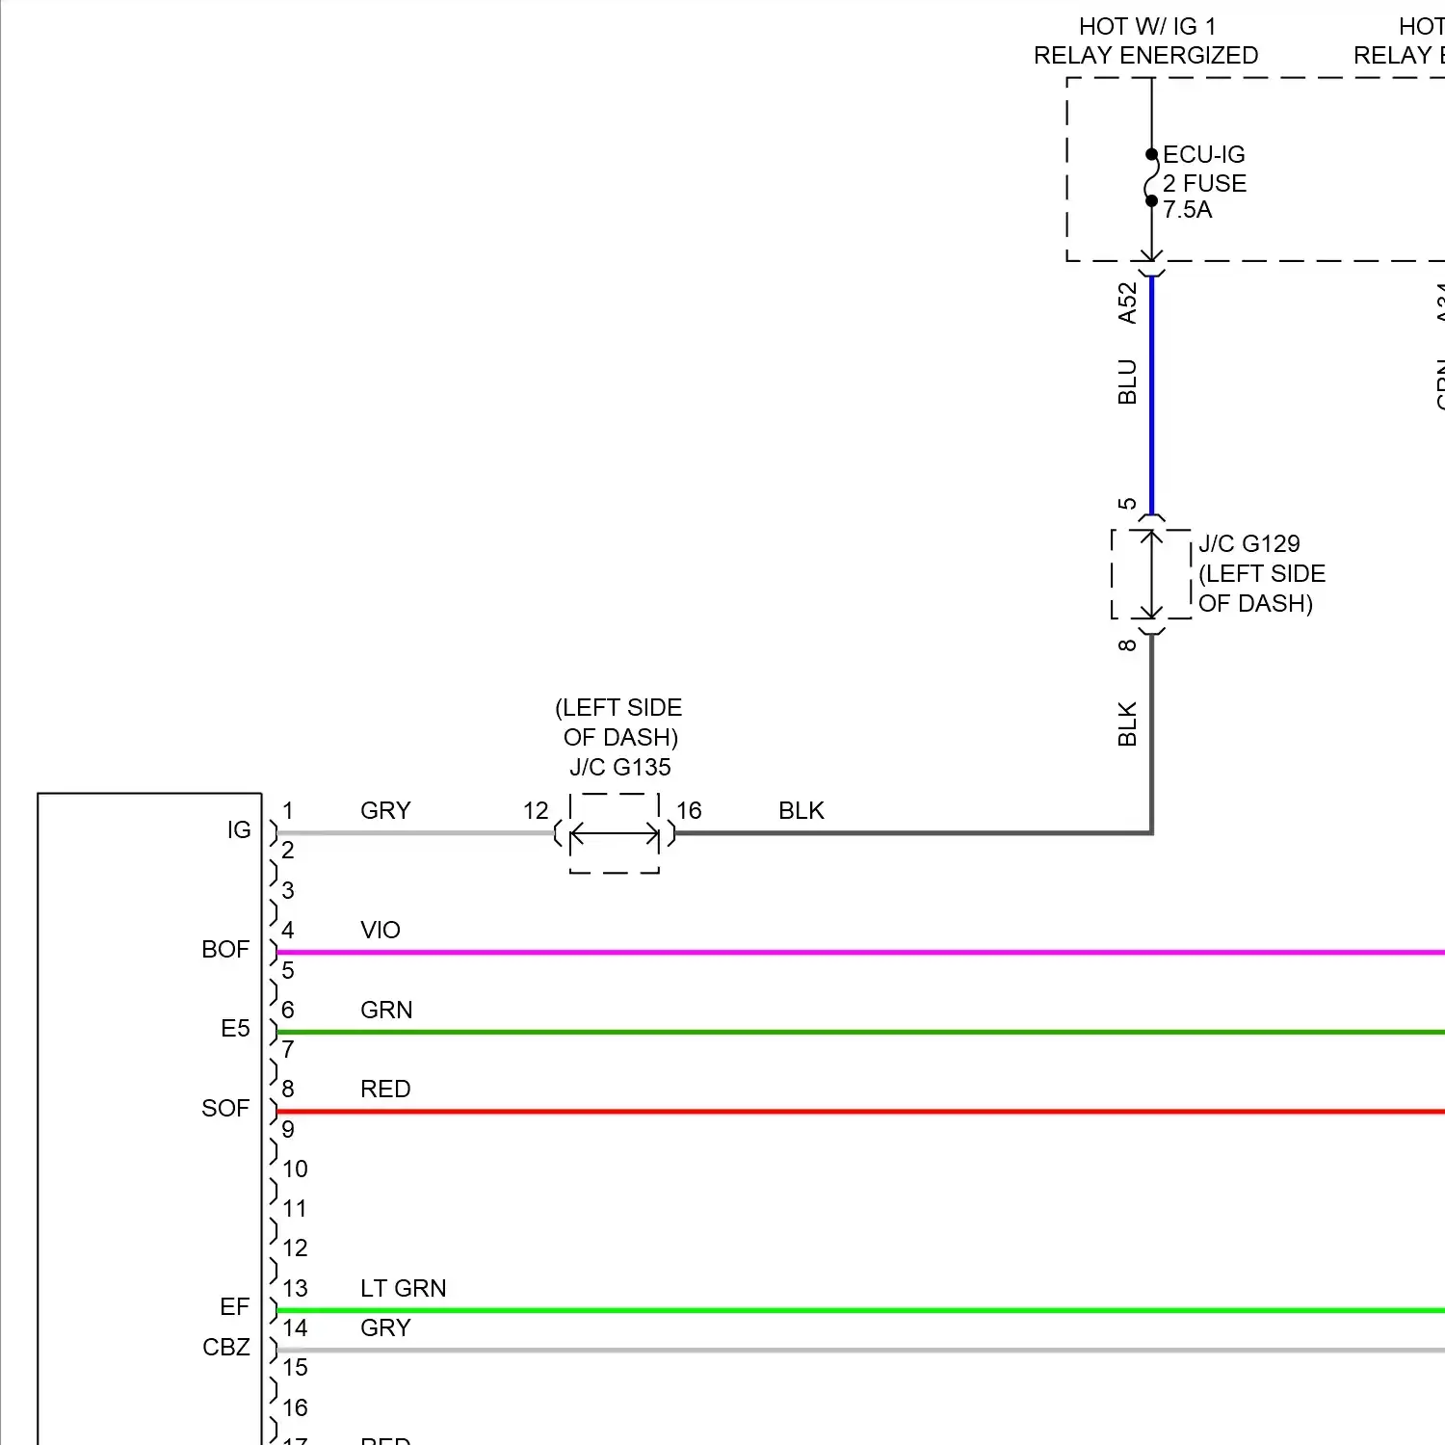Select the E5 terminal label
Image resolution: width=1445 pixels, height=1445 pixels.
coord(235,1028)
